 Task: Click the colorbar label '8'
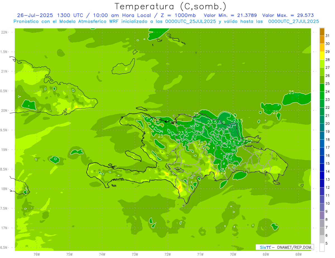pyautogui.click(x=326, y=220)
